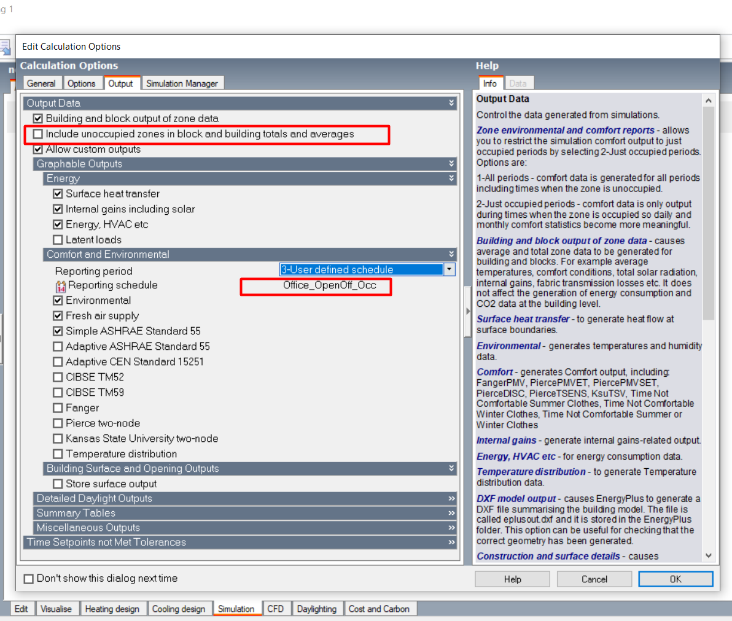Screen dimensions: 732x621
Task: Collapse the Output Data section
Action: coord(451,102)
